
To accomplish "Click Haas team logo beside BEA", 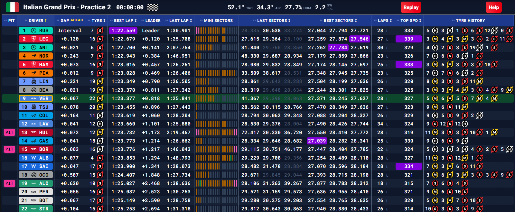I will click(x=33, y=90).
